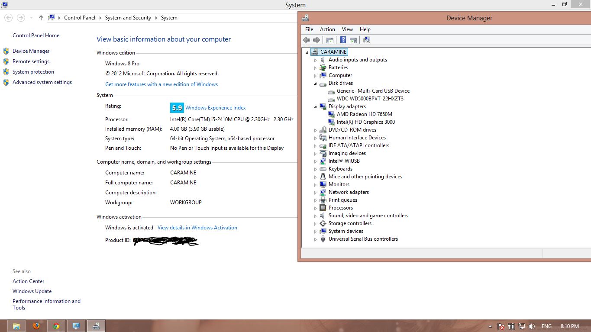Go to Control Panel Home

coord(36,35)
